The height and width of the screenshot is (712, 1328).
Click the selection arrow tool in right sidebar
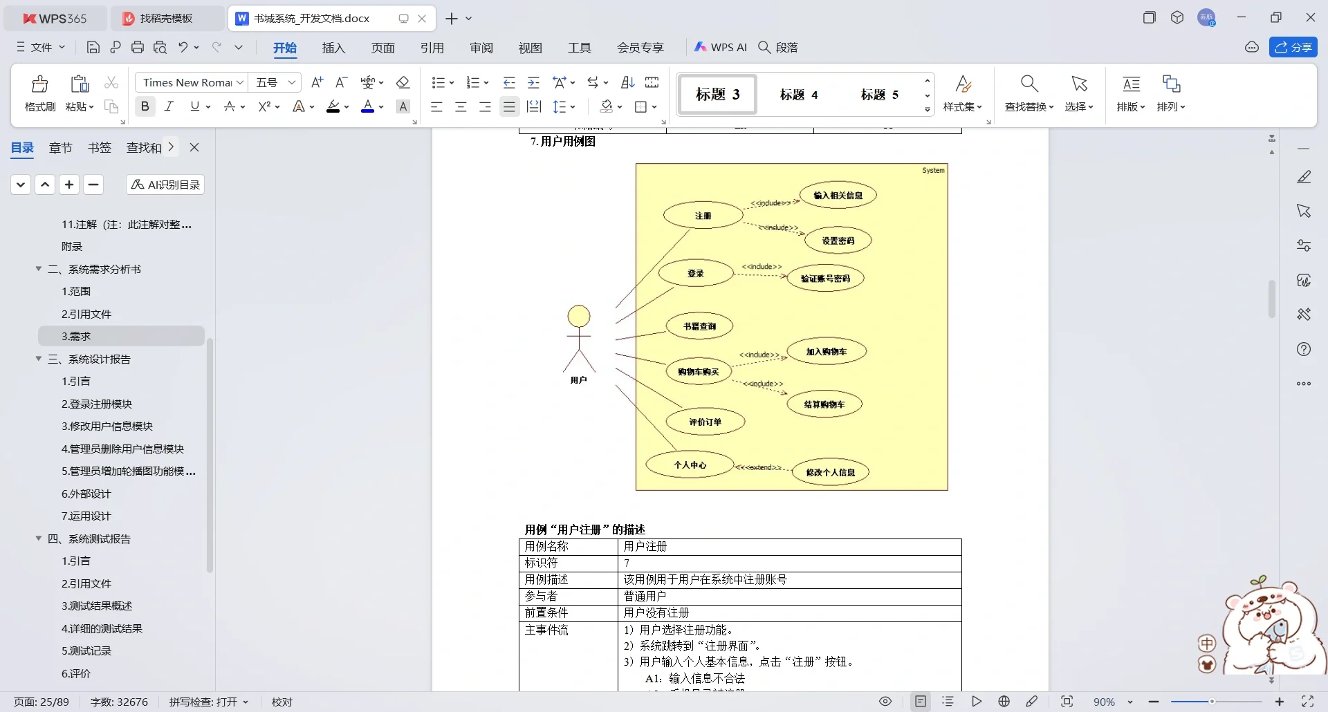1304,211
